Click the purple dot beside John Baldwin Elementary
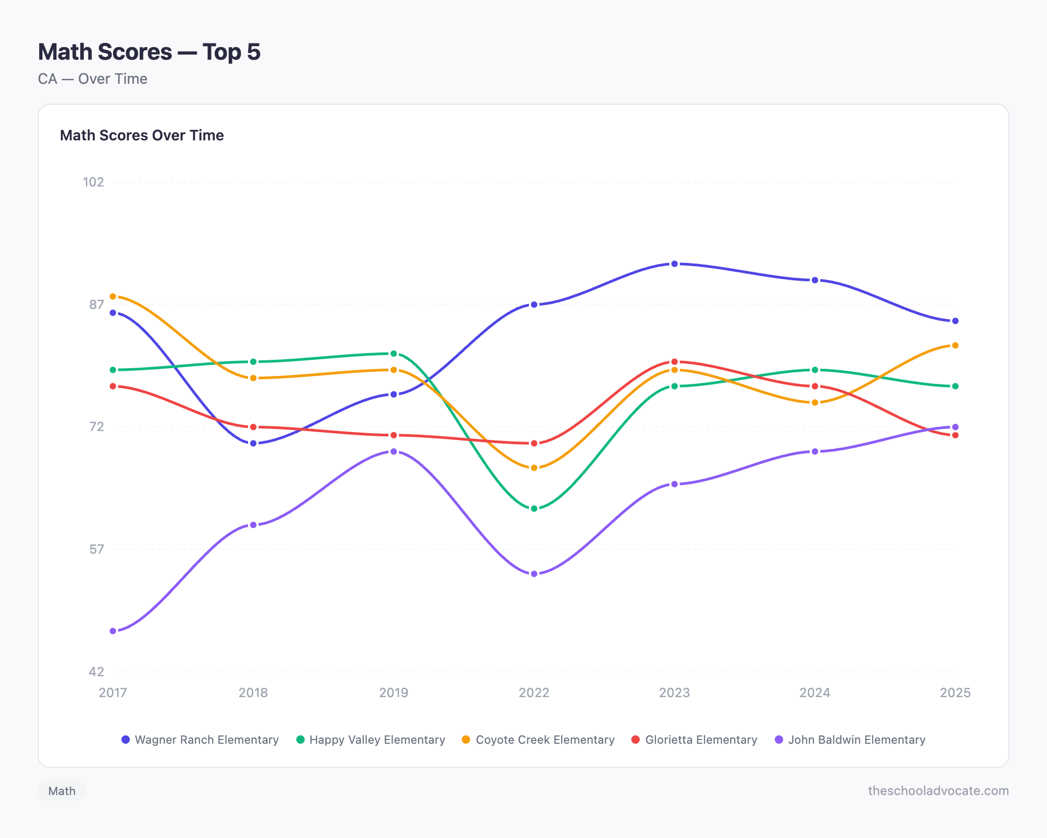 click(778, 740)
